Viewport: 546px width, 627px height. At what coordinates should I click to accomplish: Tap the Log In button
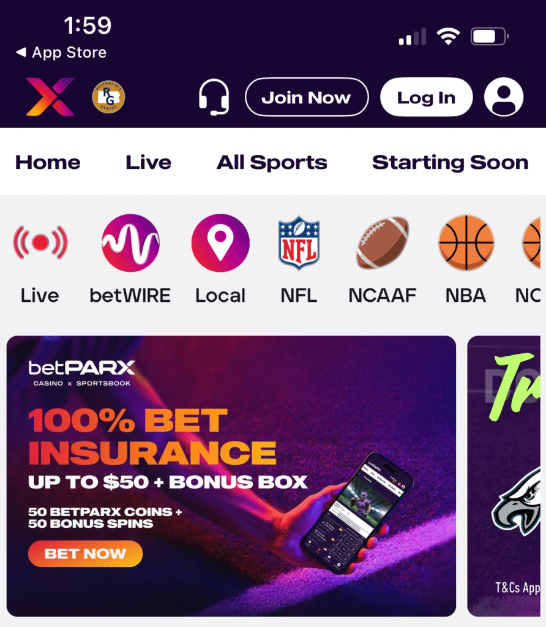click(x=427, y=97)
